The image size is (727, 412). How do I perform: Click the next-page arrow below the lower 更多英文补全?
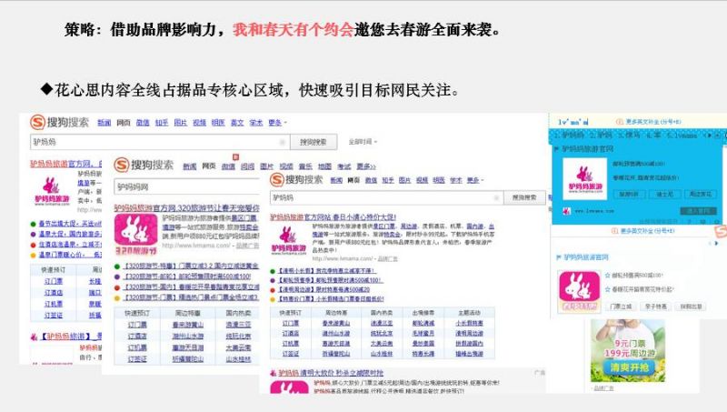[x=714, y=242]
